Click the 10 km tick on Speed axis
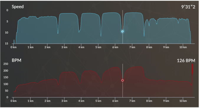Screen dimensions: 200x108 [183, 47]
